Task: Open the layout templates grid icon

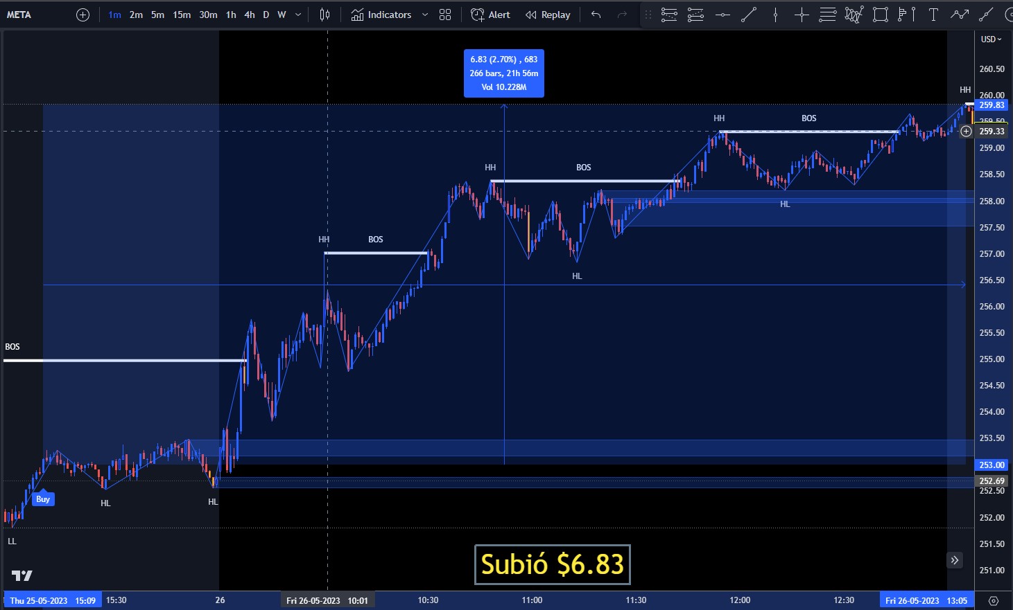Action: [445, 15]
